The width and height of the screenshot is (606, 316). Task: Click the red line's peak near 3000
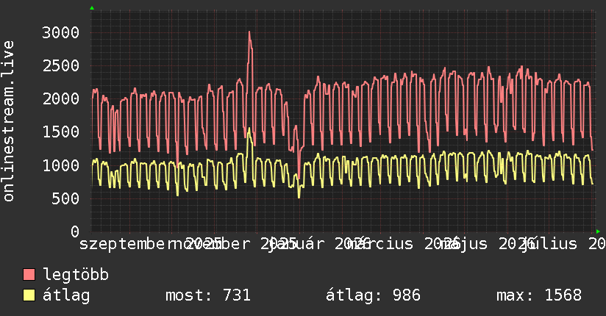(x=249, y=32)
